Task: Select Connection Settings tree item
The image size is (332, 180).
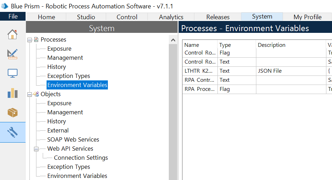Action: (81, 158)
